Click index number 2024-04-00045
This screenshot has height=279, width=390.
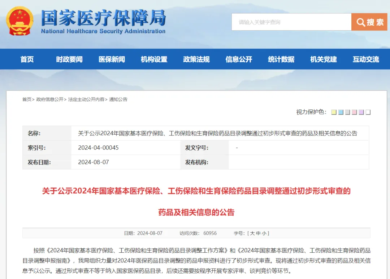click(98, 148)
